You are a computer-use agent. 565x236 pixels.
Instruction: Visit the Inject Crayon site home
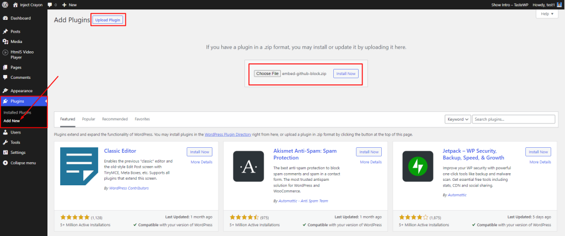click(x=28, y=5)
